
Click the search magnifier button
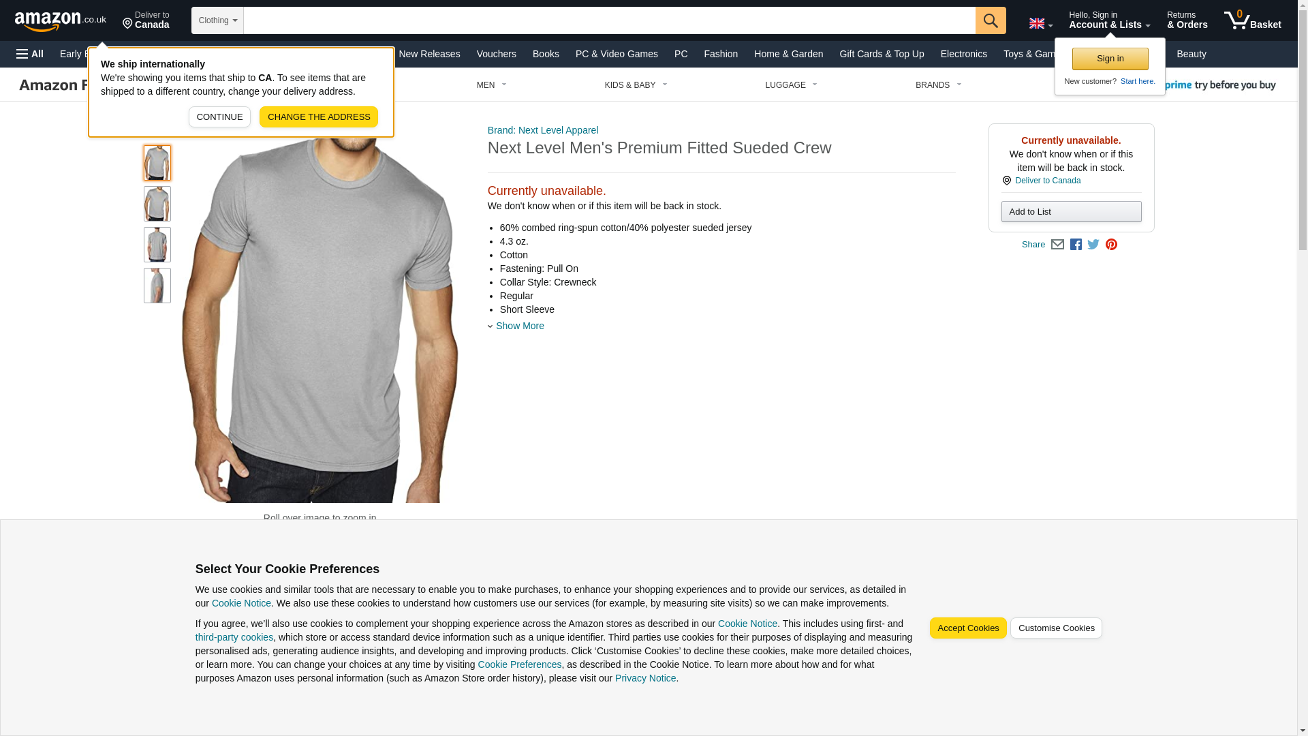coord(991,20)
